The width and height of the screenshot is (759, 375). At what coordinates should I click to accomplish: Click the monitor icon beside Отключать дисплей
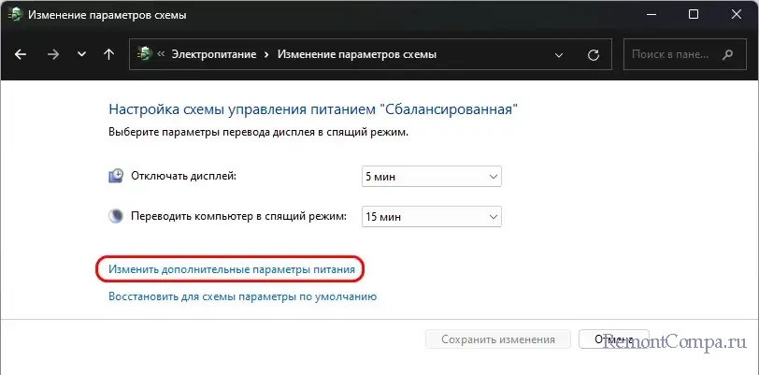point(116,176)
